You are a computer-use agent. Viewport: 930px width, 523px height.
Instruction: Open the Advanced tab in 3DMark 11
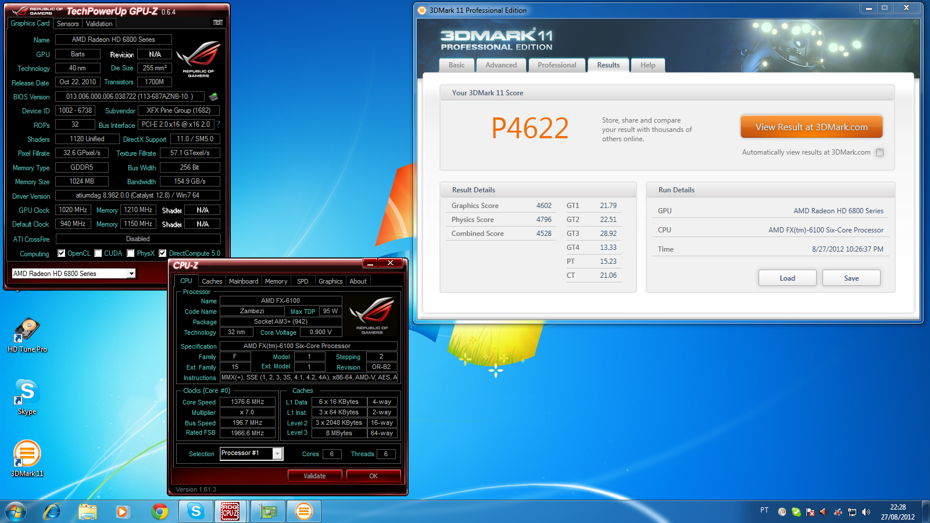(501, 65)
